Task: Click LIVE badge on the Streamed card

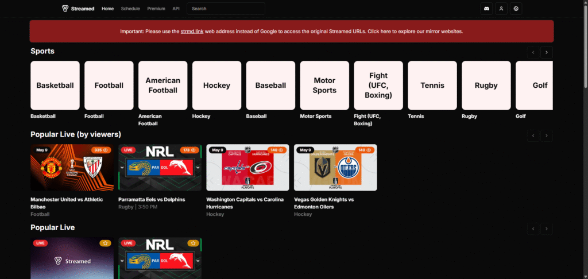Action: (41, 243)
